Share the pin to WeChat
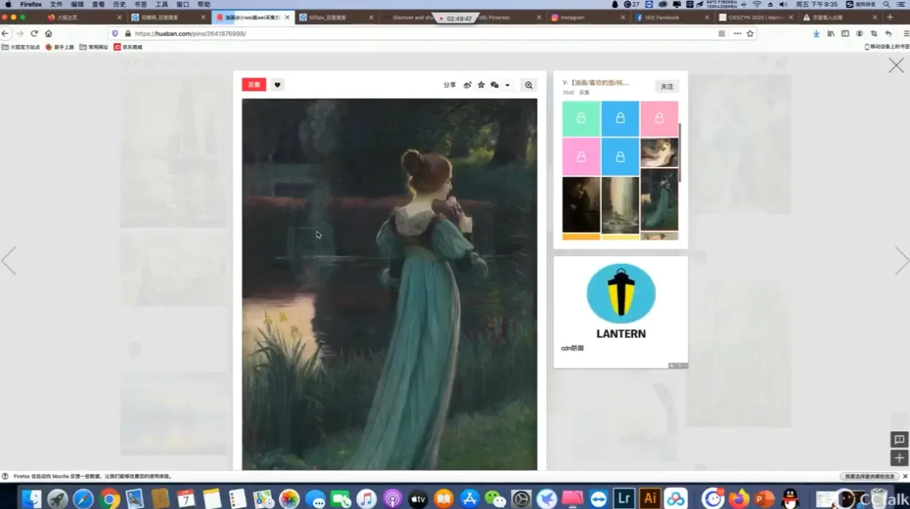Screen dimensions: 910x509 pos(495,85)
